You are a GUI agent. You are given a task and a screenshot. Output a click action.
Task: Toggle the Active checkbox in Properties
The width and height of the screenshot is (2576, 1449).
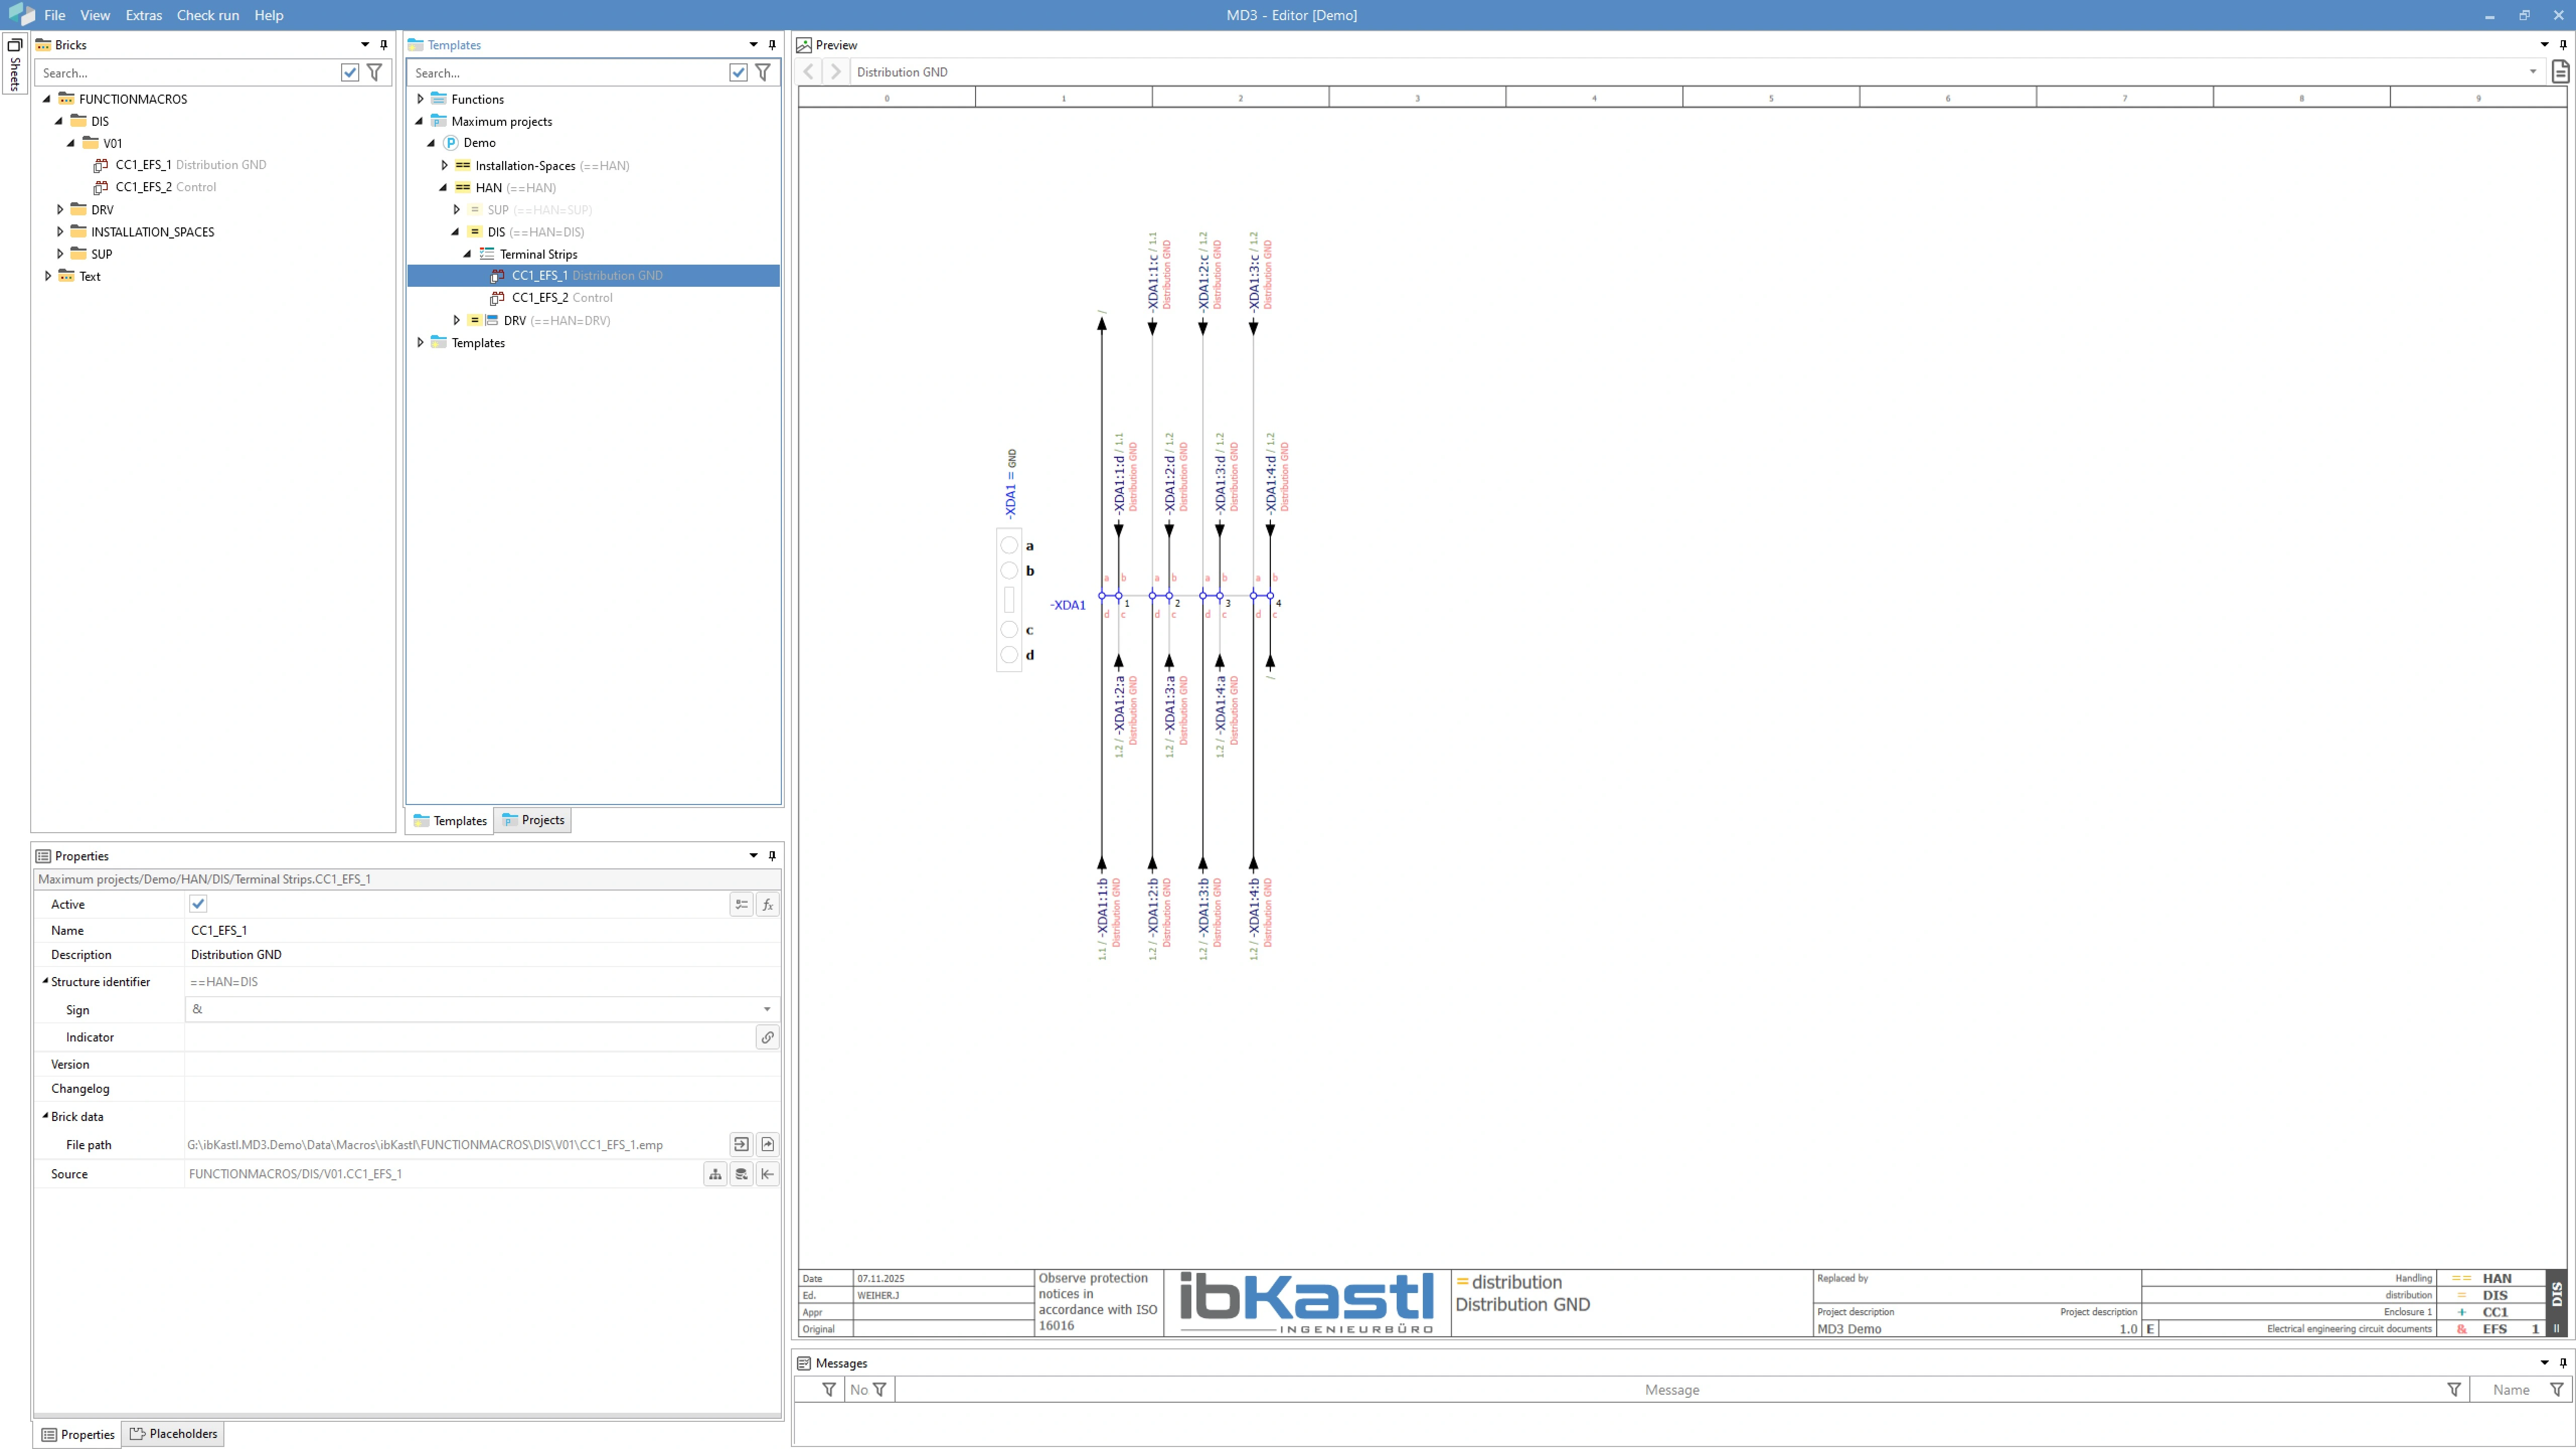[197, 903]
